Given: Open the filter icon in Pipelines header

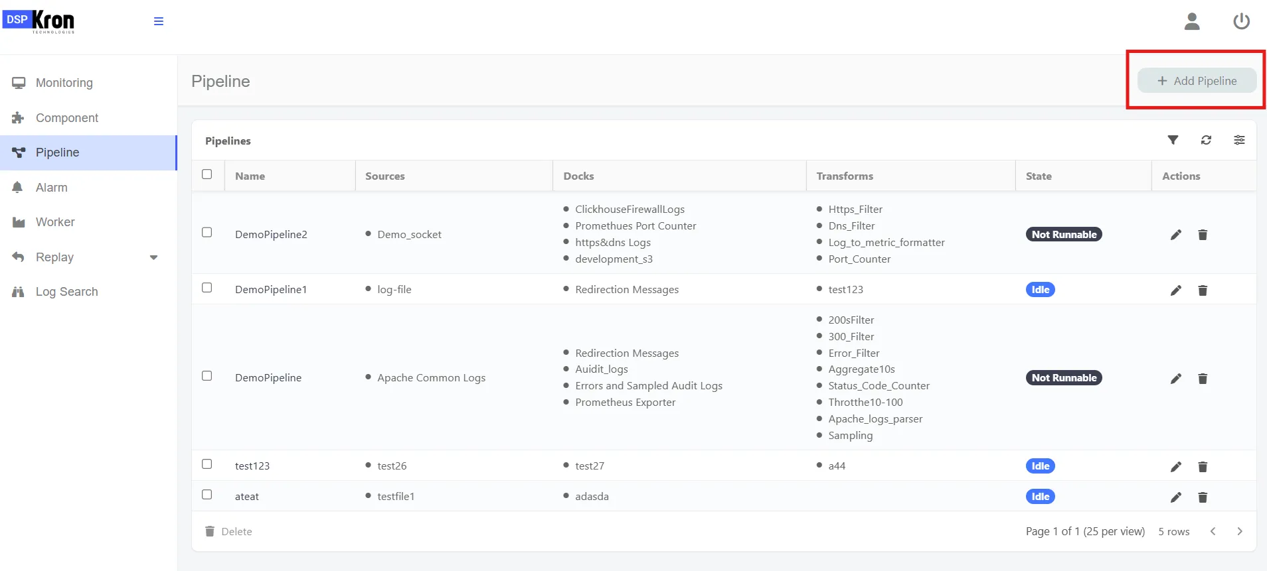Looking at the screenshot, I should point(1173,140).
